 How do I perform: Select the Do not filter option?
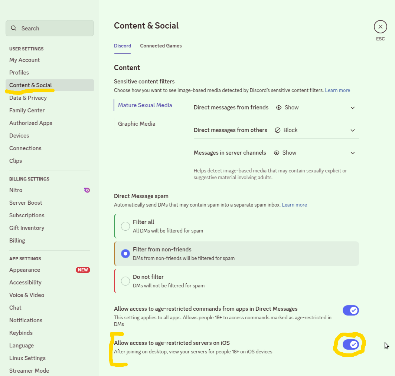pyautogui.click(x=125, y=281)
